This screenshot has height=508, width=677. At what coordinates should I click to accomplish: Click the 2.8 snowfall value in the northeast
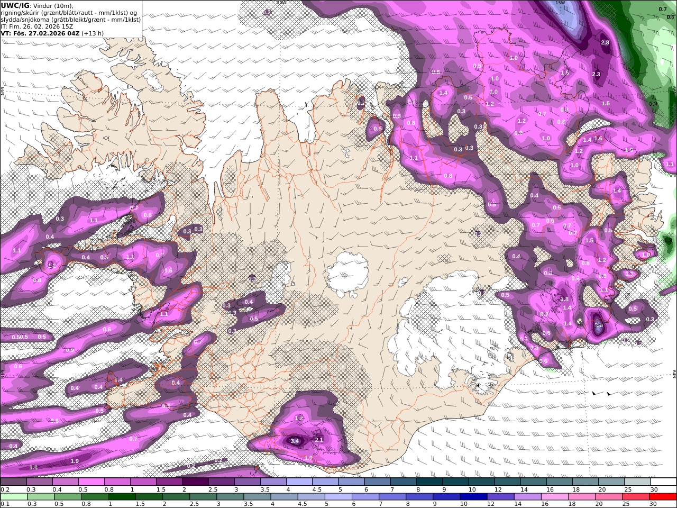point(605,42)
